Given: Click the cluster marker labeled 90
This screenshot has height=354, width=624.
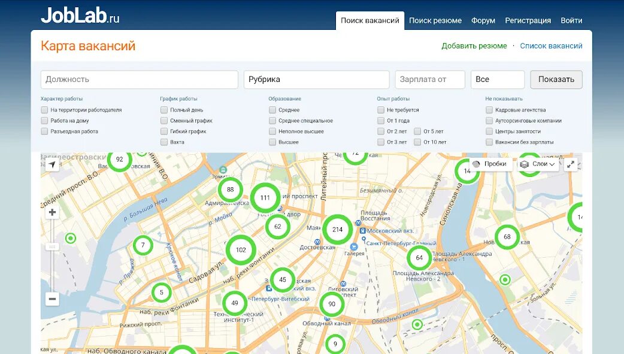Looking at the screenshot, I should tap(332, 304).
